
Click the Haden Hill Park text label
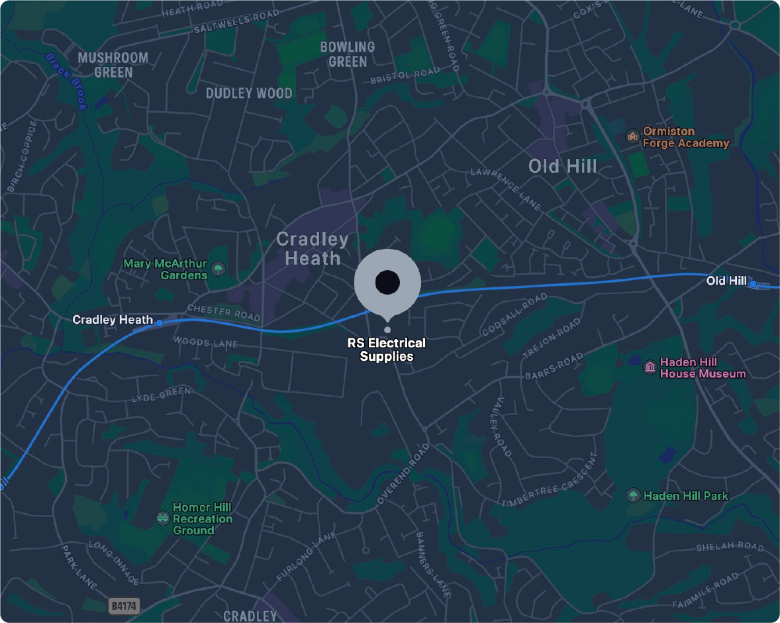pos(685,496)
